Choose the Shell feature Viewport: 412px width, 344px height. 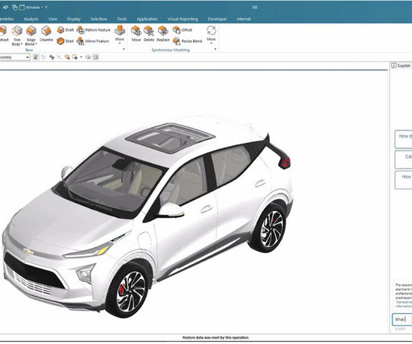(x=65, y=41)
